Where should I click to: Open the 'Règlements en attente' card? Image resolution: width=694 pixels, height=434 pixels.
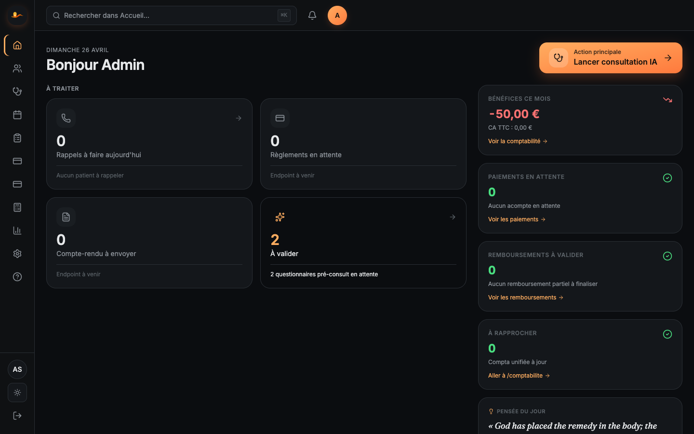pyautogui.click(x=363, y=144)
